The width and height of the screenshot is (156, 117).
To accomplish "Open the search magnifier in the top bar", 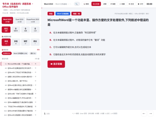I will pyautogui.click(x=77, y=4).
